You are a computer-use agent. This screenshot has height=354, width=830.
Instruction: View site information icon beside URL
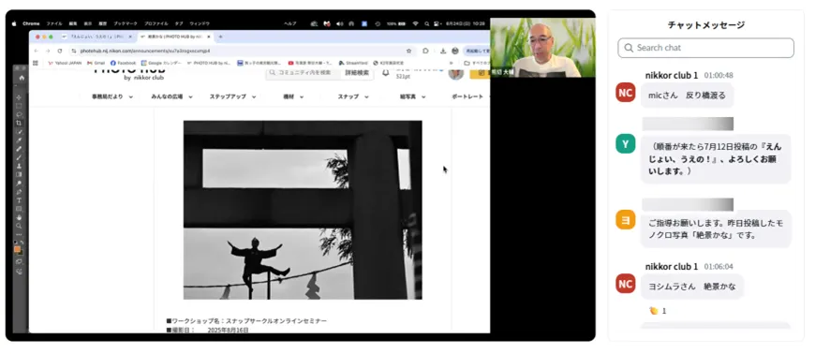[74, 51]
